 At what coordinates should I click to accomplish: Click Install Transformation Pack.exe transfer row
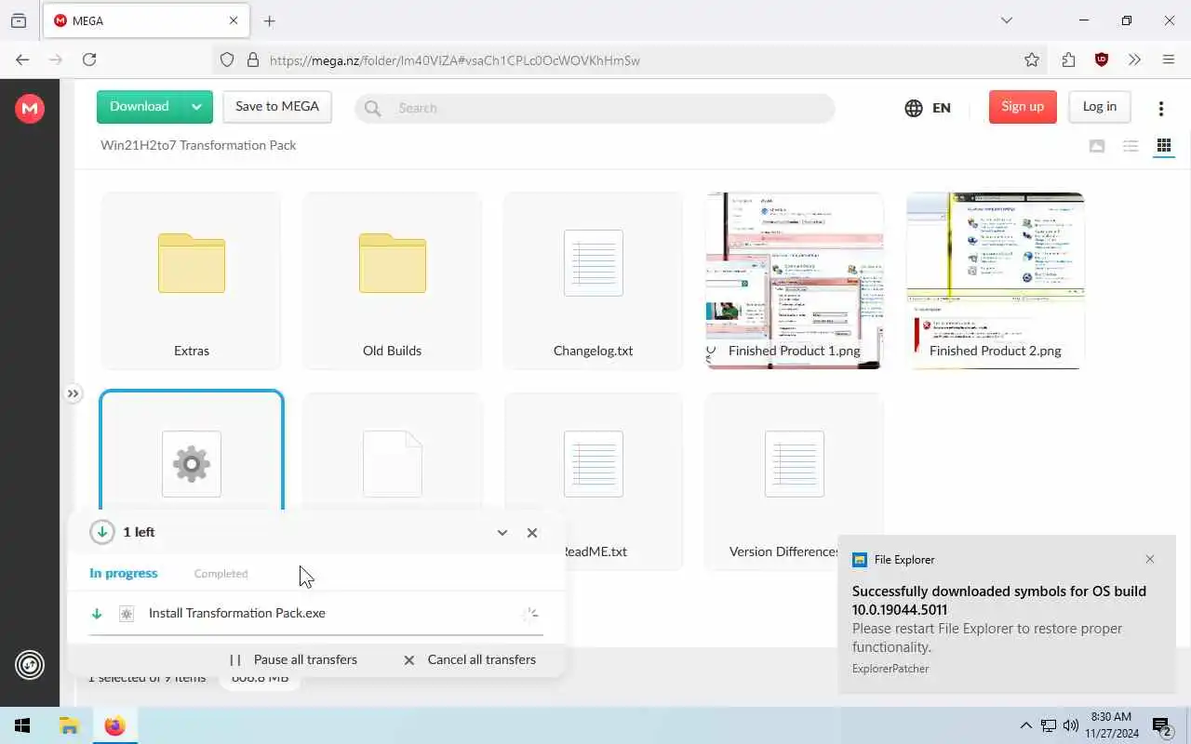(x=315, y=614)
